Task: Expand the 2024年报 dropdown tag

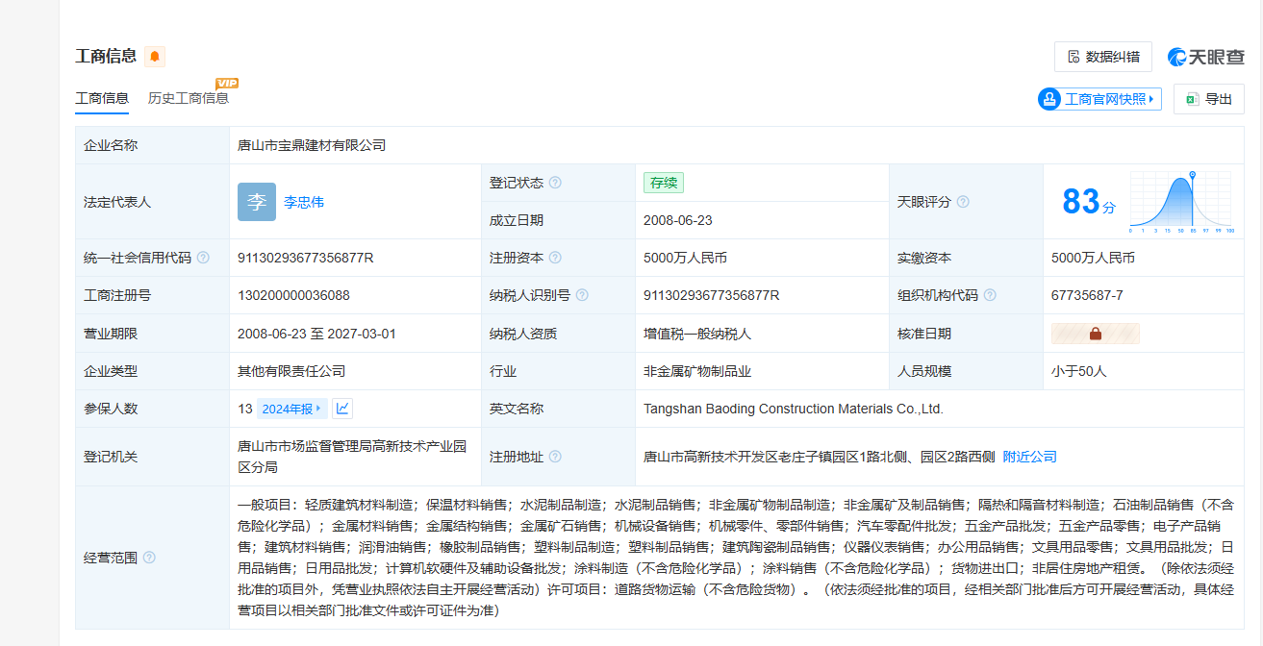Action: 291,409
